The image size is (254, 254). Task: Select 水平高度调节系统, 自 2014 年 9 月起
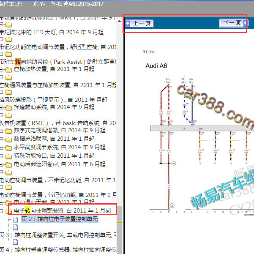tap(60, 147)
